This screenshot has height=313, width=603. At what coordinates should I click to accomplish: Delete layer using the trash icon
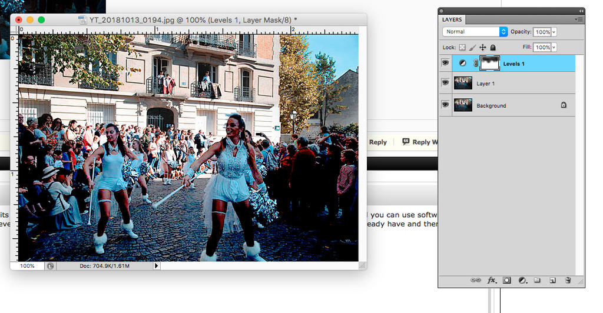568,281
